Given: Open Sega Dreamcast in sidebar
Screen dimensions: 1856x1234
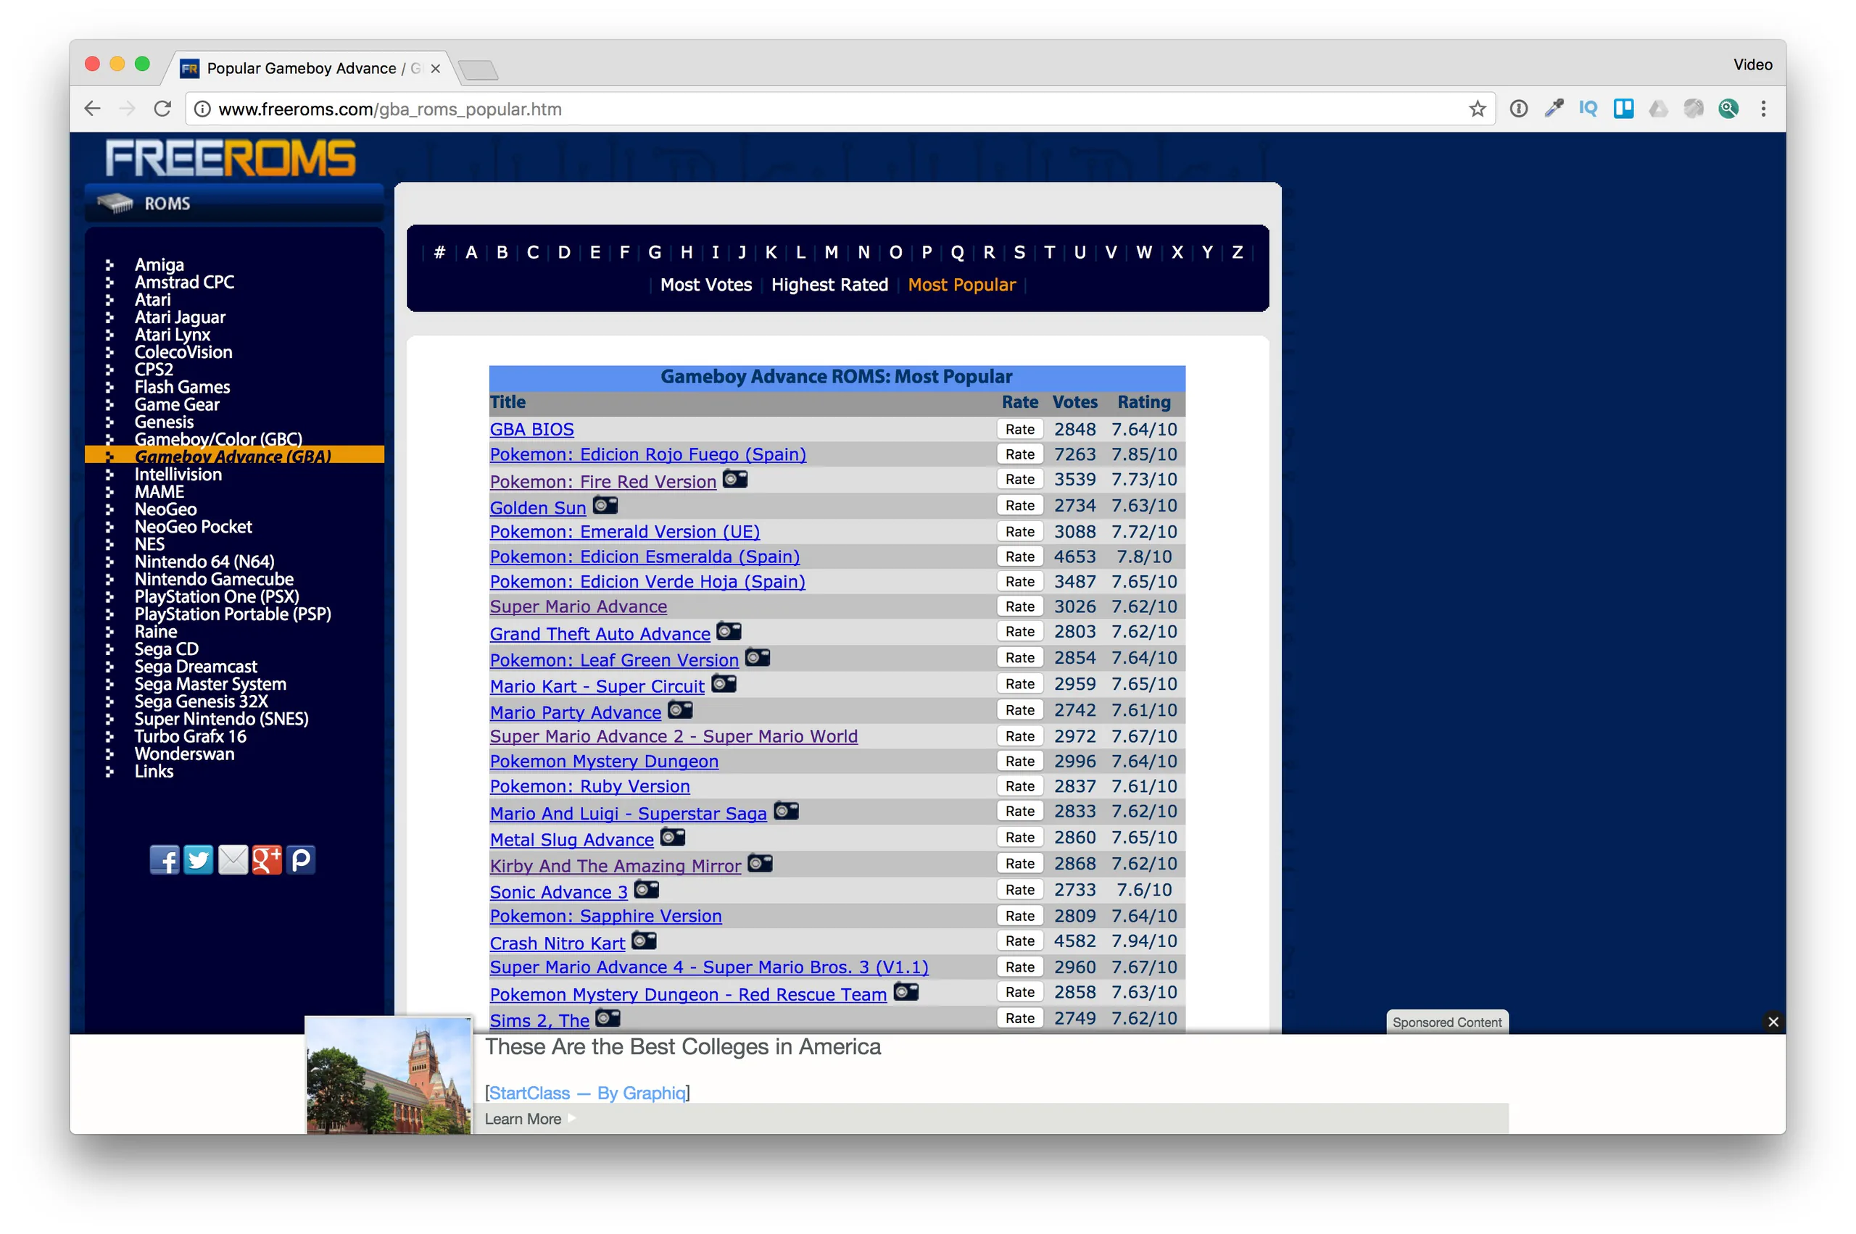Looking at the screenshot, I should tap(195, 667).
